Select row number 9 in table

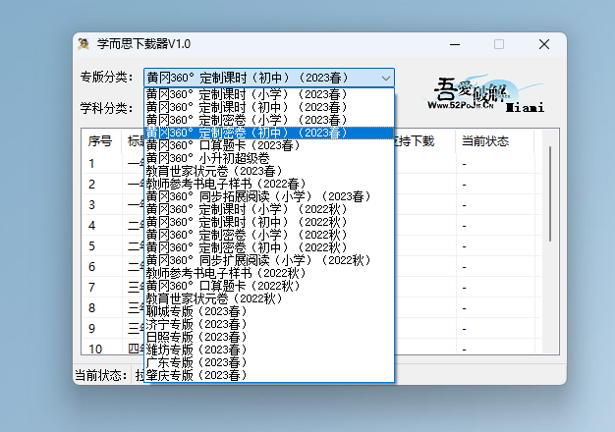pyautogui.click(x=91, y=329)
